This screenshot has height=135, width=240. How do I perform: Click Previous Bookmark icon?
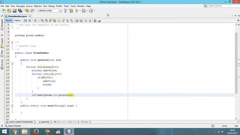[63, 21]
